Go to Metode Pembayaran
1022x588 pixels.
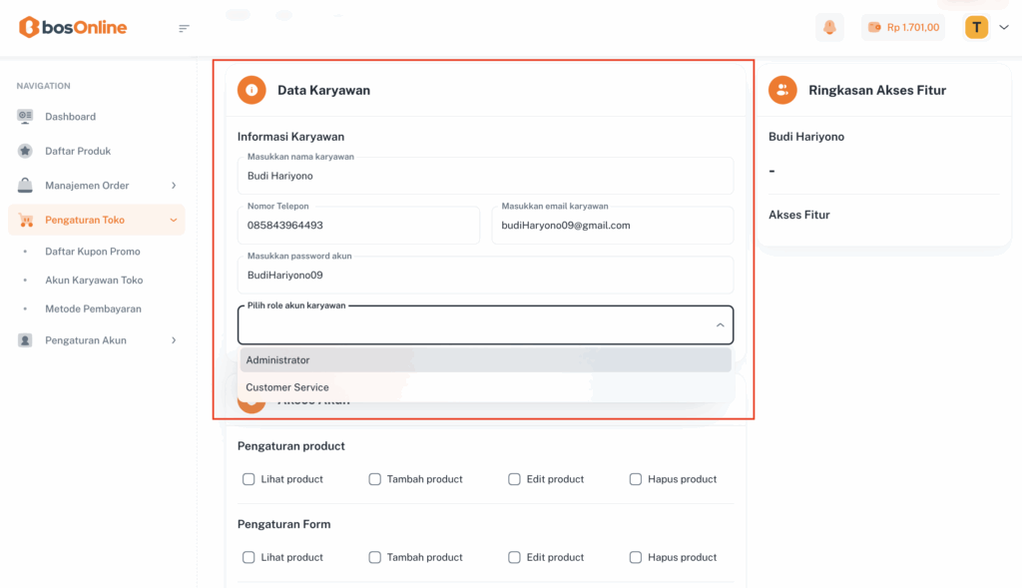(93, 308)
